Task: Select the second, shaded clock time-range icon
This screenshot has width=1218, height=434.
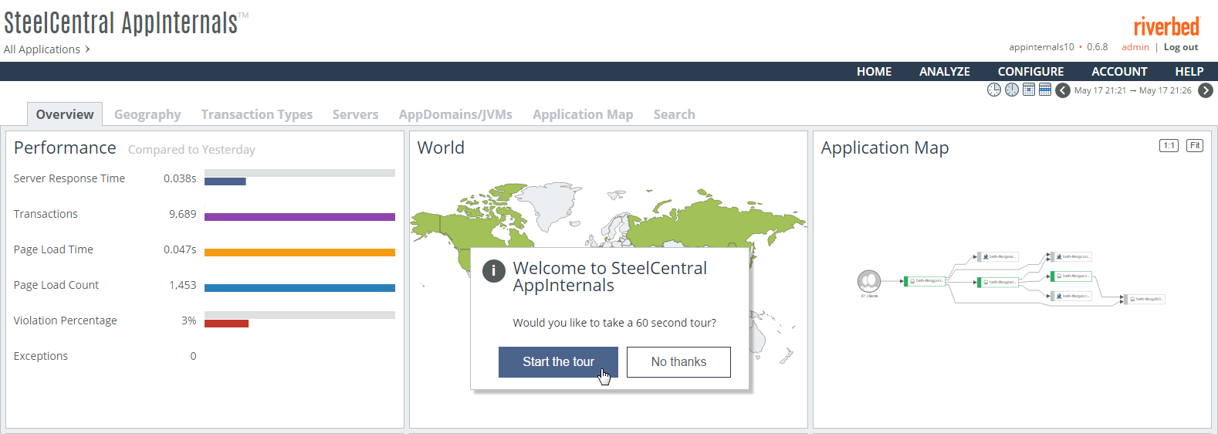Action: pyautogui.click(x=1012, y=90)
